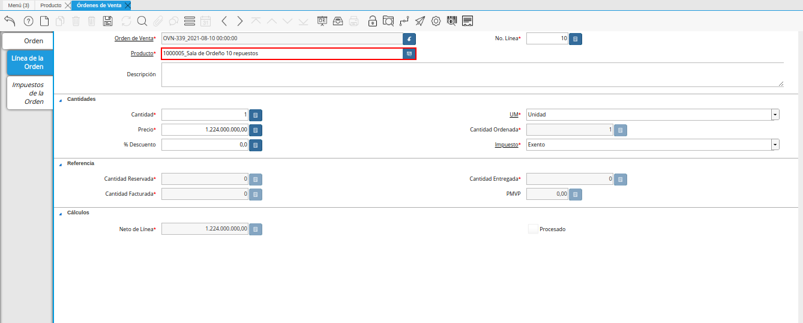The image size is (803, 323).
Task: Toggle the grid view lines icon
Action: (x=190, y=21)
